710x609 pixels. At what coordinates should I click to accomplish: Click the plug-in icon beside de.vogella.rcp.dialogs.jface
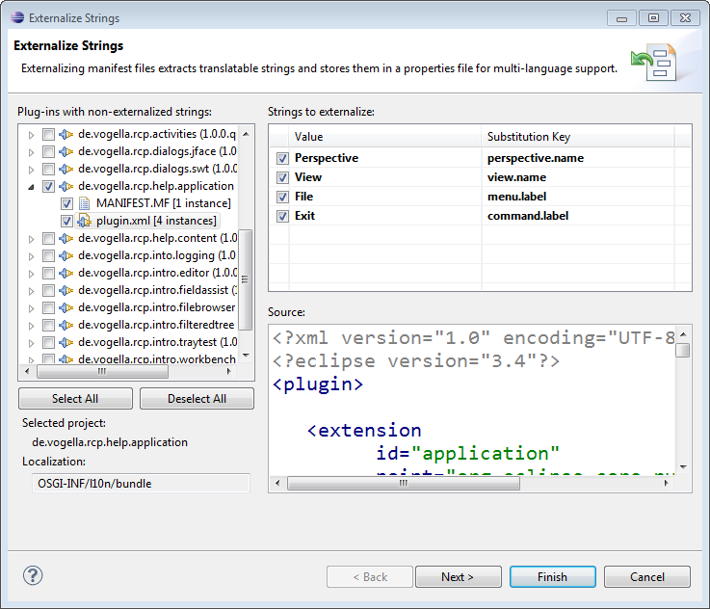66,151
